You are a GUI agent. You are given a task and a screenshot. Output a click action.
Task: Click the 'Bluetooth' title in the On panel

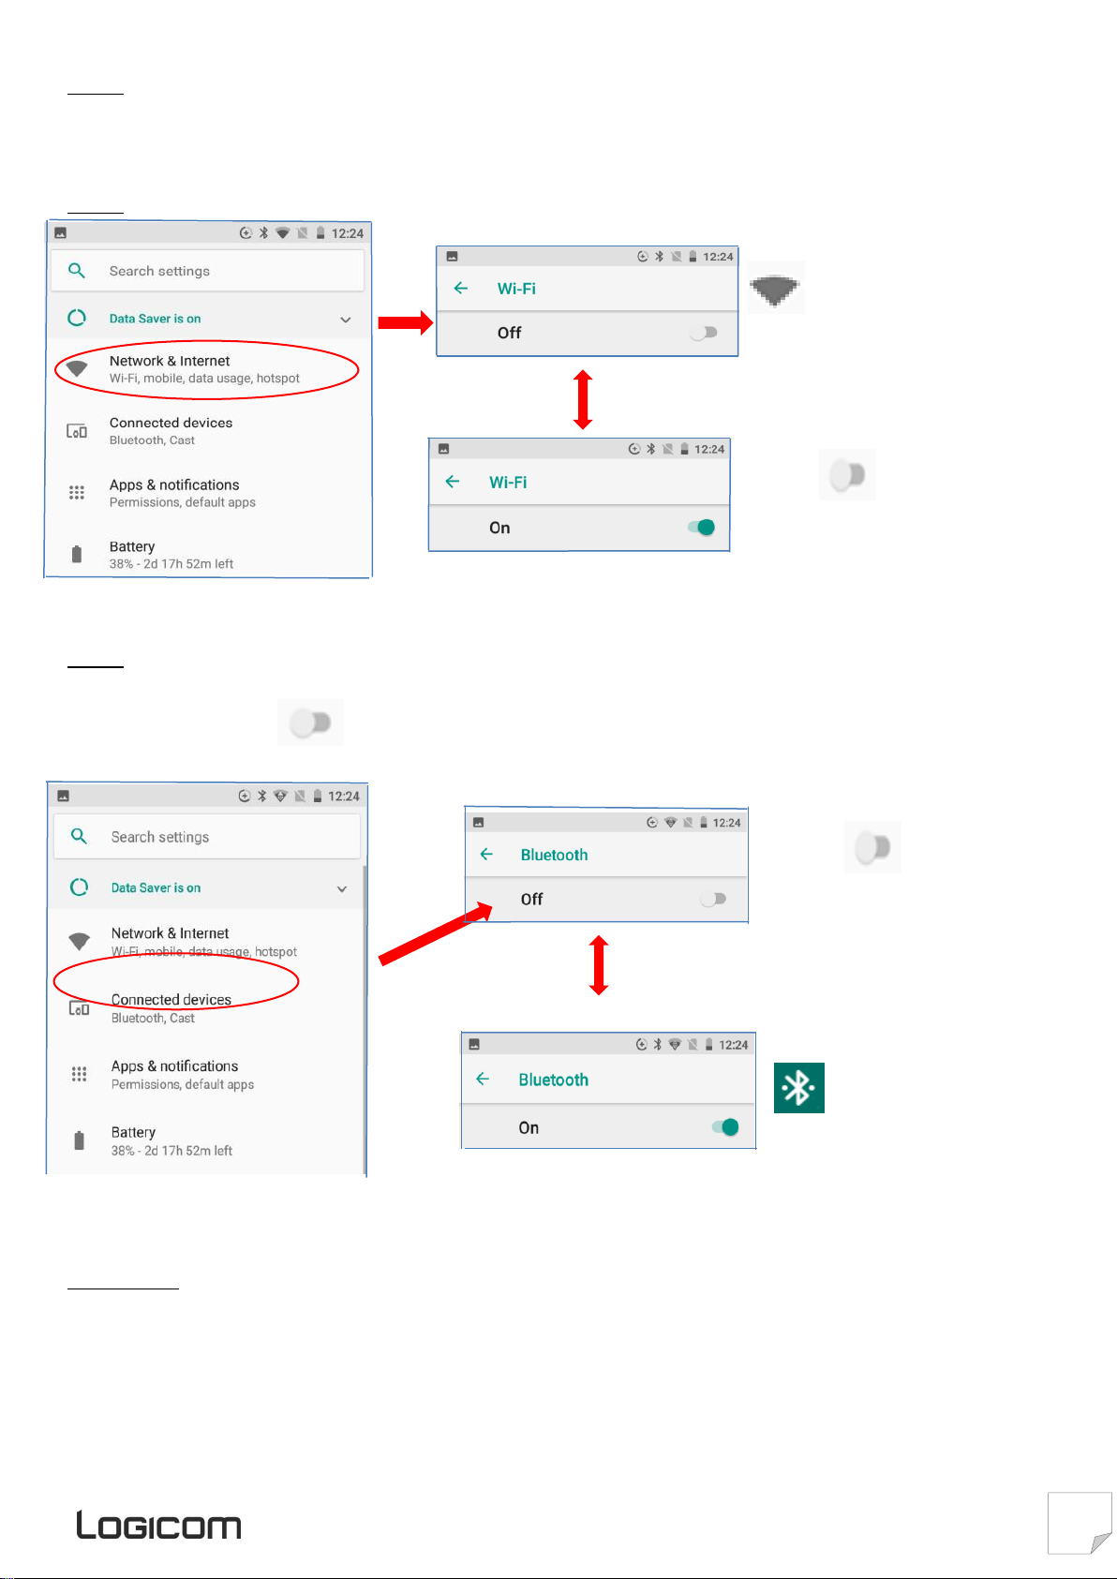tap(554, 1080)
